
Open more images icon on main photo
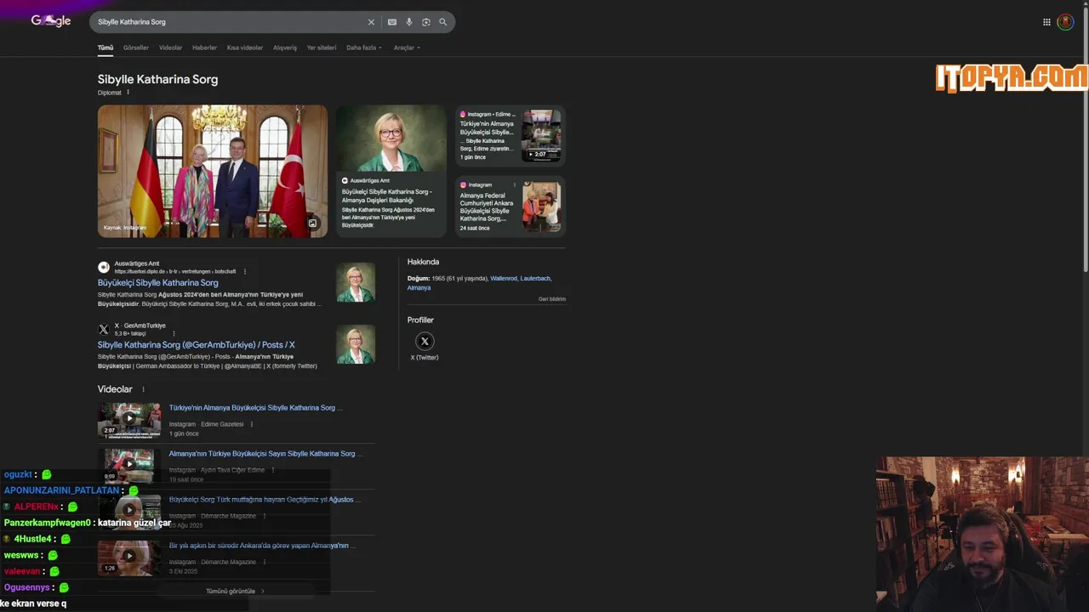(312, 224)
